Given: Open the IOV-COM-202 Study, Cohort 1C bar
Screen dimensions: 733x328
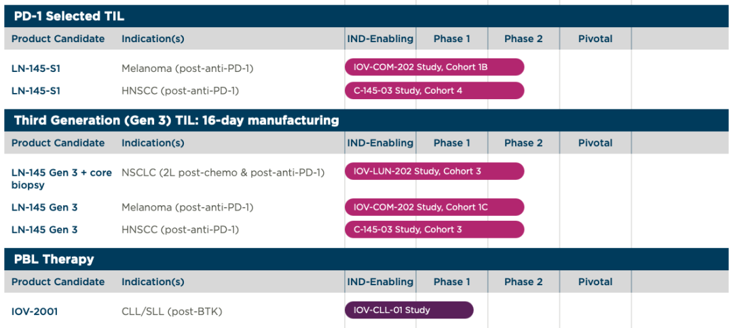Looking at the screenshot, I should click(x=434, y=207).
